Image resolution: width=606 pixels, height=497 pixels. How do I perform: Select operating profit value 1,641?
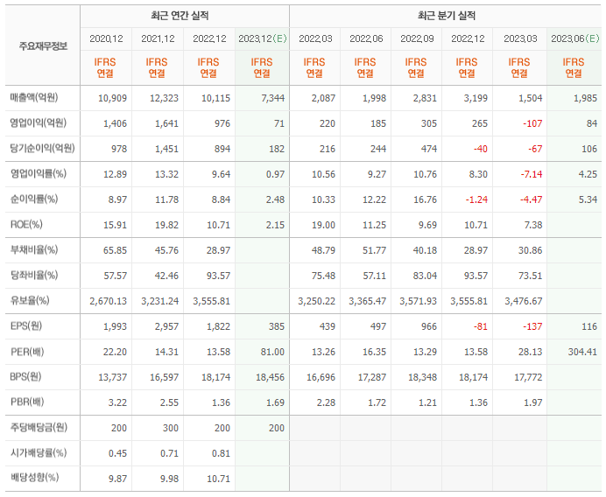(x=166, y=123)
